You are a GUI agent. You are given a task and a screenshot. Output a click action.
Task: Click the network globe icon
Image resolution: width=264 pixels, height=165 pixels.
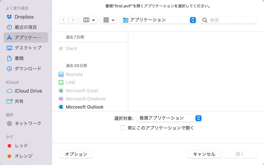[9, 124]
